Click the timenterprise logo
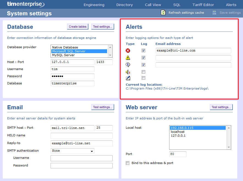Viewport: 243px width, 181px height. [26, 4]
